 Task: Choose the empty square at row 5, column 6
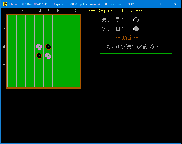57,56
